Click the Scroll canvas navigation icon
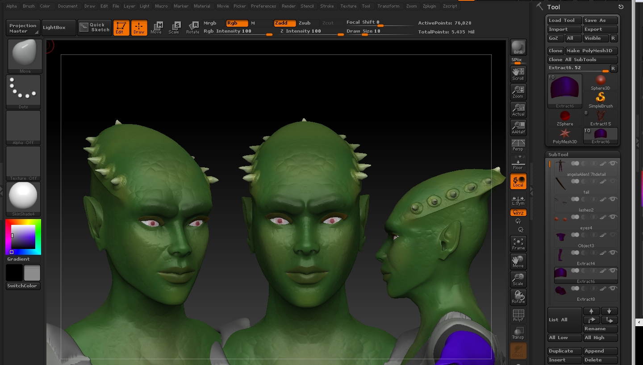Screen dimensions: 643x365 pos(518,74)
